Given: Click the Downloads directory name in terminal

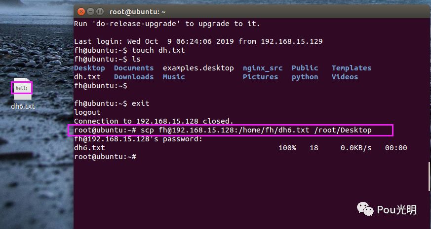Looking at the screenshot, I should [x=133, y=77].
